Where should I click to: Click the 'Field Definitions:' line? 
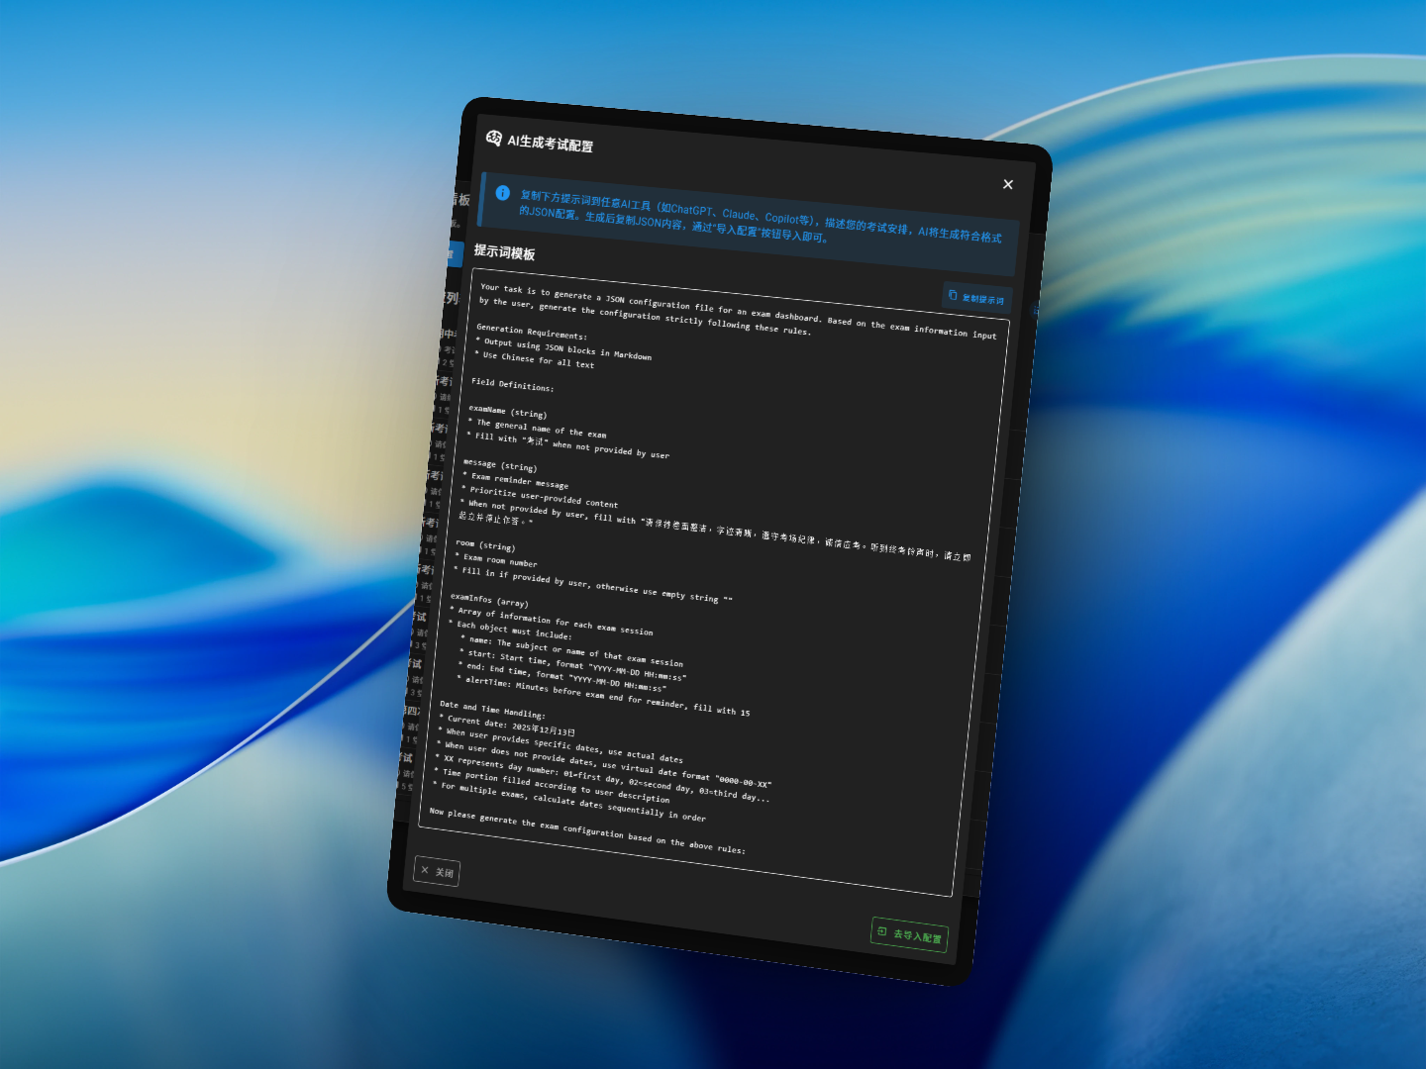pyautogui.click(x=512, y=384)
